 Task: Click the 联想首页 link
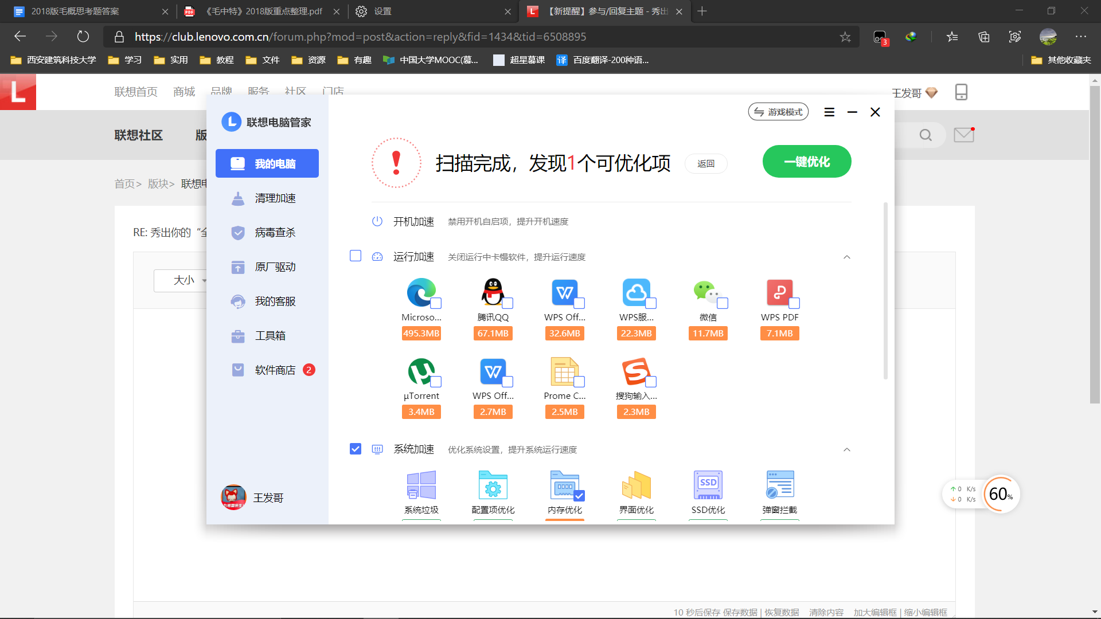pos(136,92)
